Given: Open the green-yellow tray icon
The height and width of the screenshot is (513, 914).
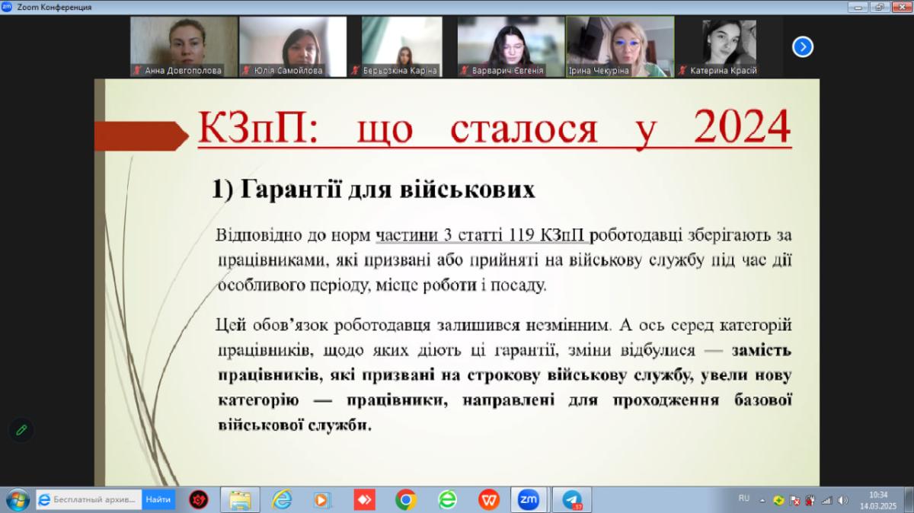Looking at the screenshot, I should click(778, 500).
